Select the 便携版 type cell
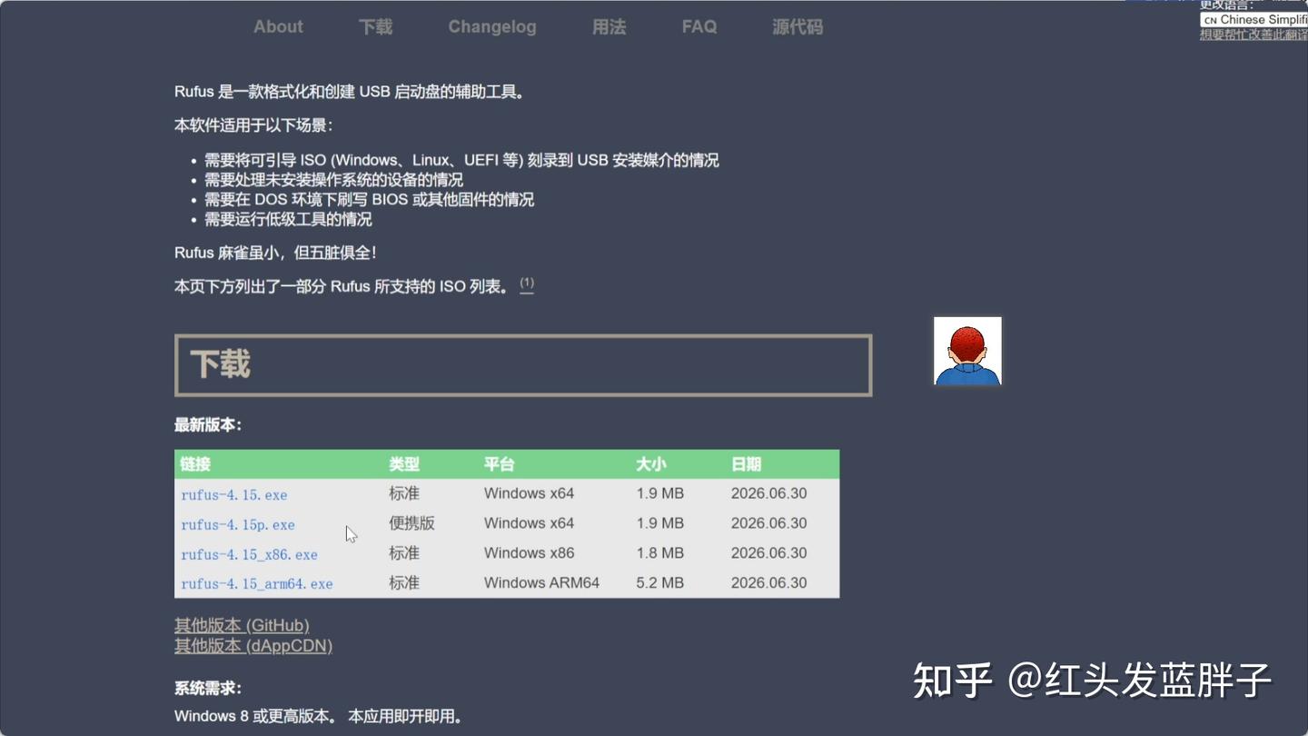The height and width of the screenshot is (736, 1308). pyautogui.click(x=412, y=523)
